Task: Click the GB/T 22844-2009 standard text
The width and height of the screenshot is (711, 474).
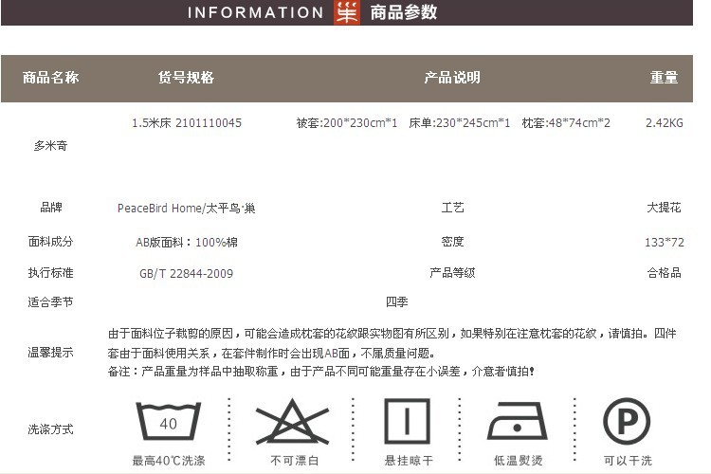Action: 186,273
